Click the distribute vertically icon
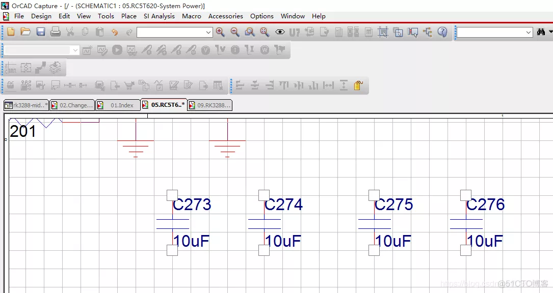Viewport: 553px width, 293px height. point(344,85)
